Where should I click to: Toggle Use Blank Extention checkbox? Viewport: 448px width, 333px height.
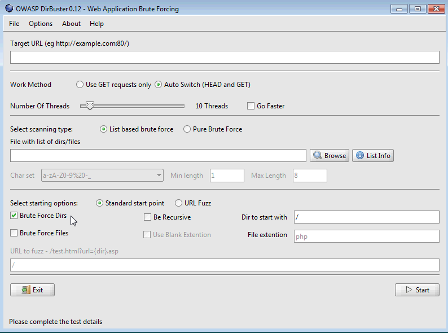click(x=147, y=235)
